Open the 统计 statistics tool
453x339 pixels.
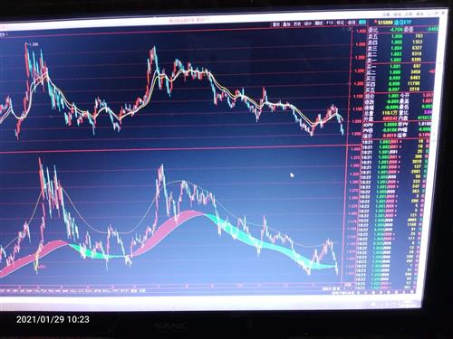(x=308, y=24)
